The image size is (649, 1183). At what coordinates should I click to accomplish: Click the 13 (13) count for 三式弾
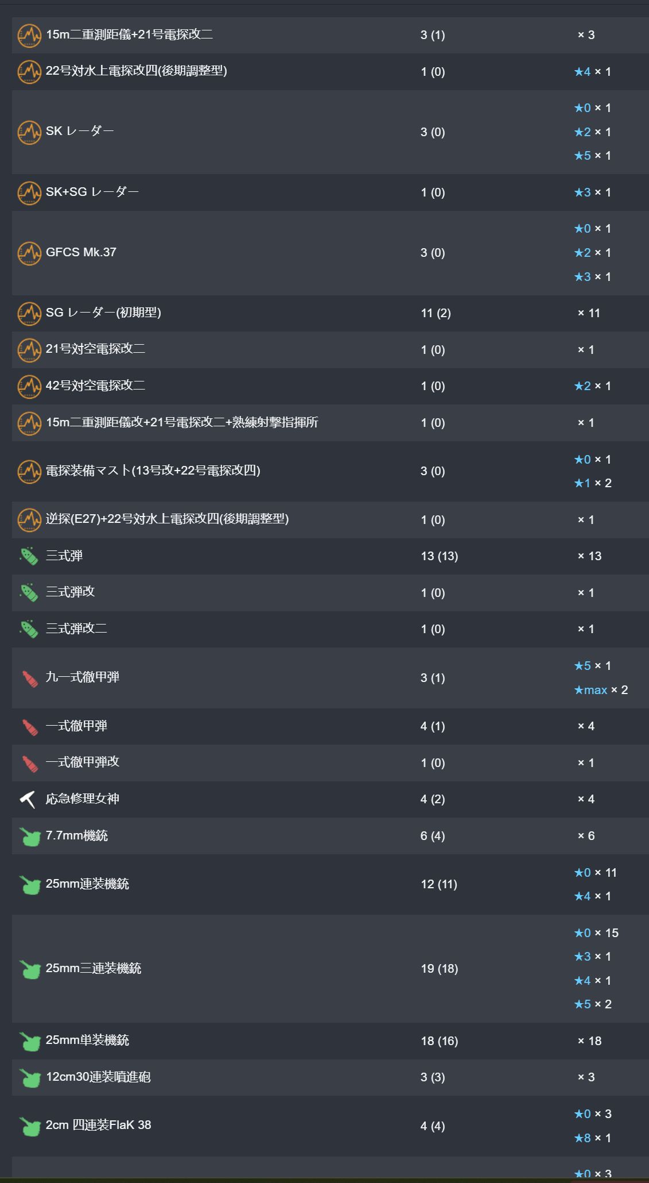click(x=439, y=556)
